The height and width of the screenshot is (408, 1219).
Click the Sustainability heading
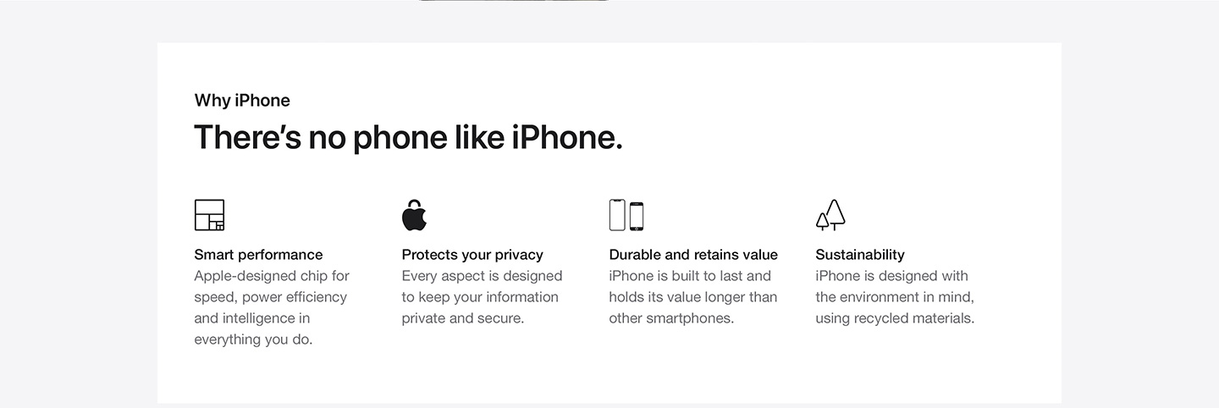click(860, 255)
